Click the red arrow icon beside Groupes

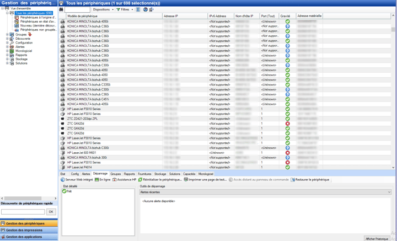click(30, 34)
